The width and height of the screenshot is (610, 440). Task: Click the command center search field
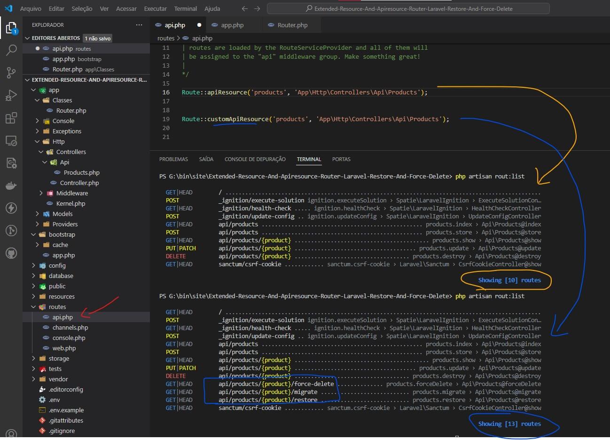(408, 8)
